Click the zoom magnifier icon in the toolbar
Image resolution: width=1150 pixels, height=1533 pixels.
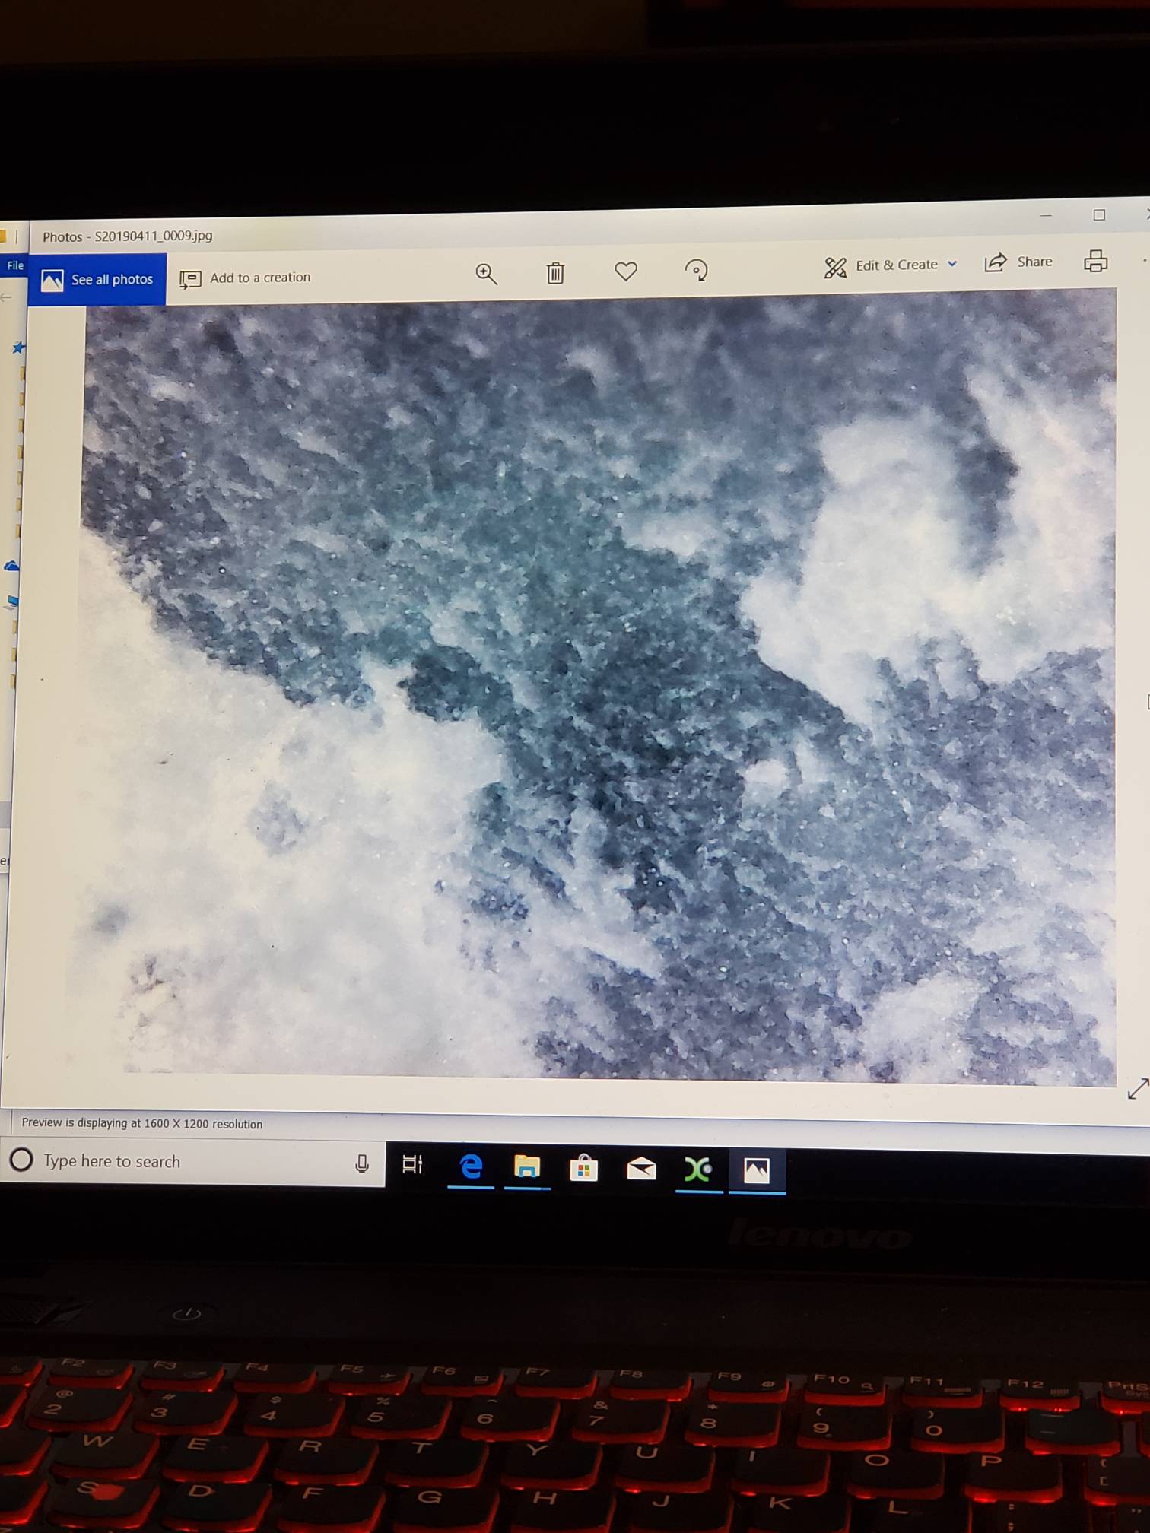pos(486,274)
